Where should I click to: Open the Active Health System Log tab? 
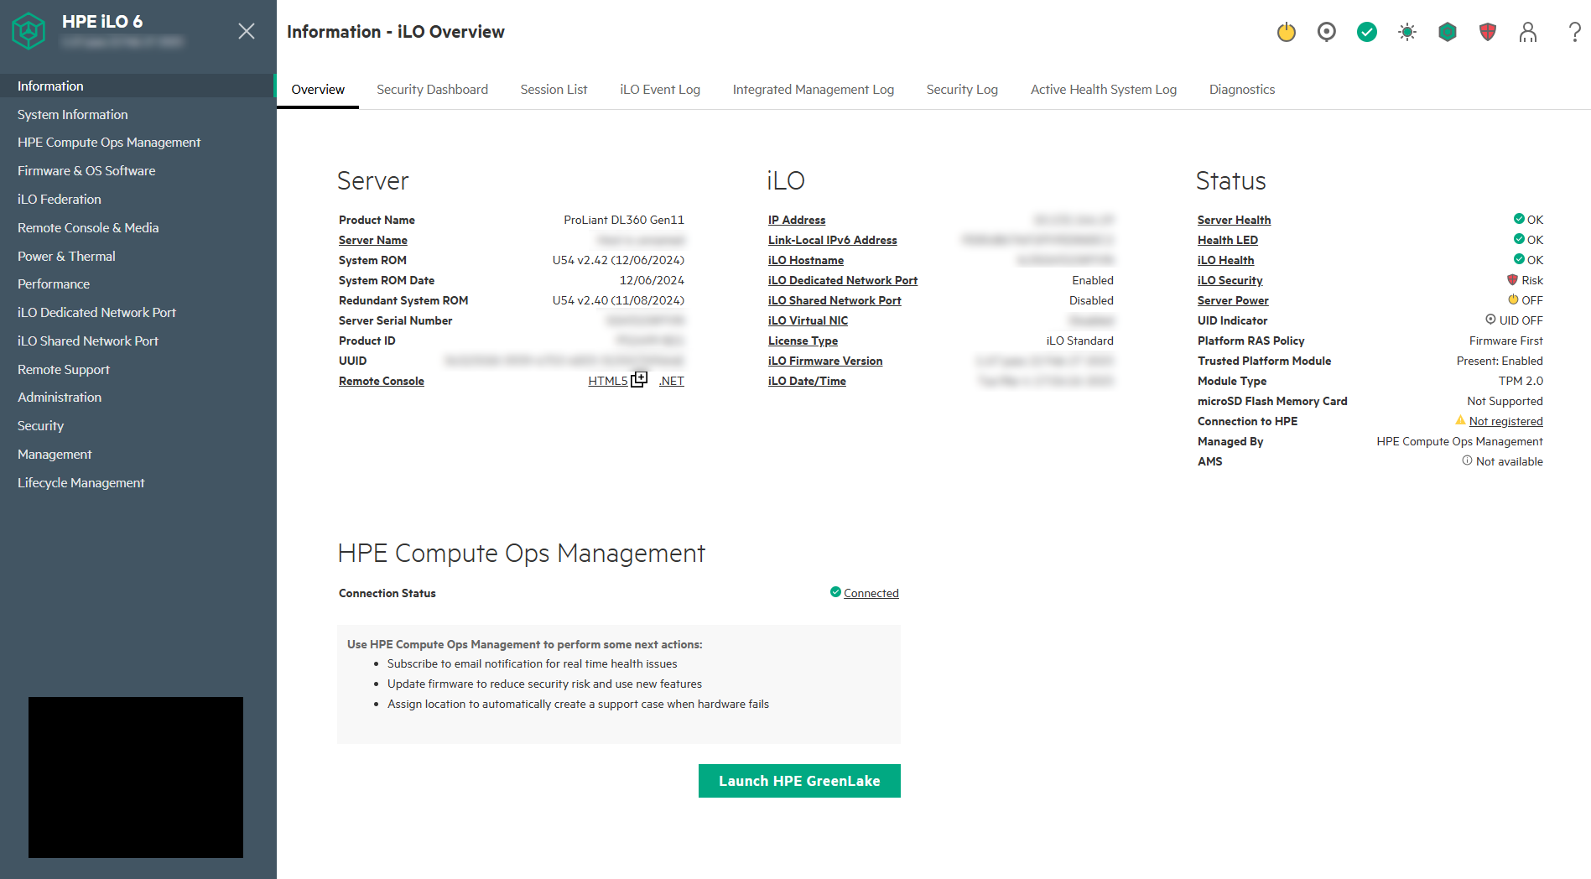(x=1104, y=90)
